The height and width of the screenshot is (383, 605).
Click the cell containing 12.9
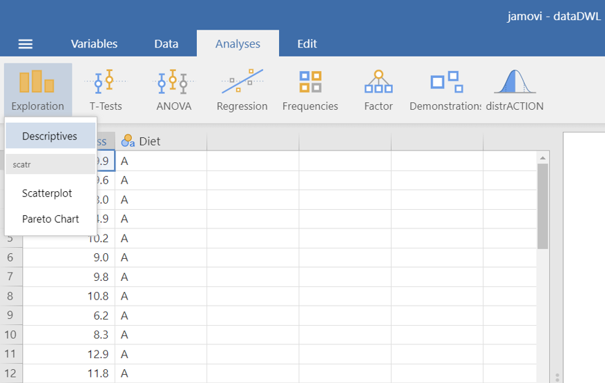point(69,354)
